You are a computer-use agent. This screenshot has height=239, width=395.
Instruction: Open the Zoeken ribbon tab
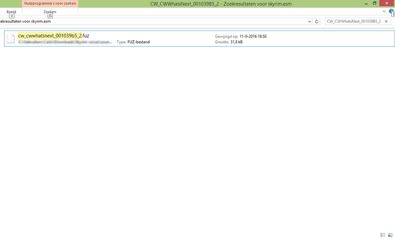click(x=50, y=12)
